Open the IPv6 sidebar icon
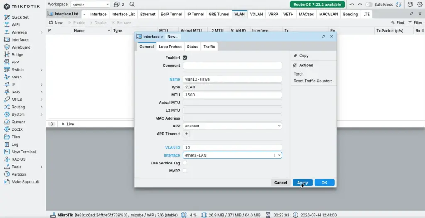Screen dimensions: 425x218 pyautogui.click(x=7, y=92)
